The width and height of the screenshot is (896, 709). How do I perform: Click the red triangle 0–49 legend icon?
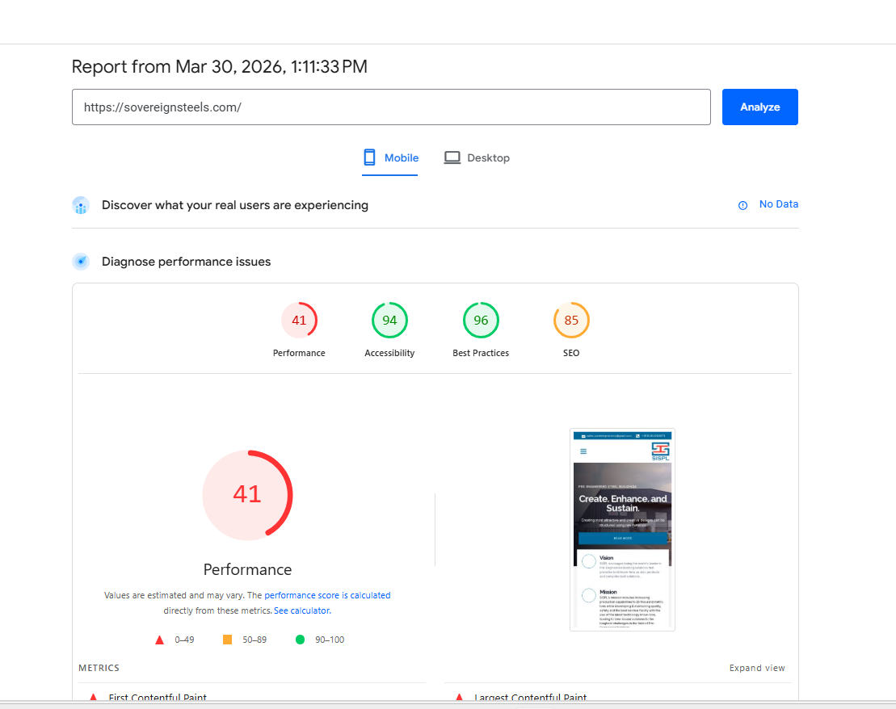(160, 640)
